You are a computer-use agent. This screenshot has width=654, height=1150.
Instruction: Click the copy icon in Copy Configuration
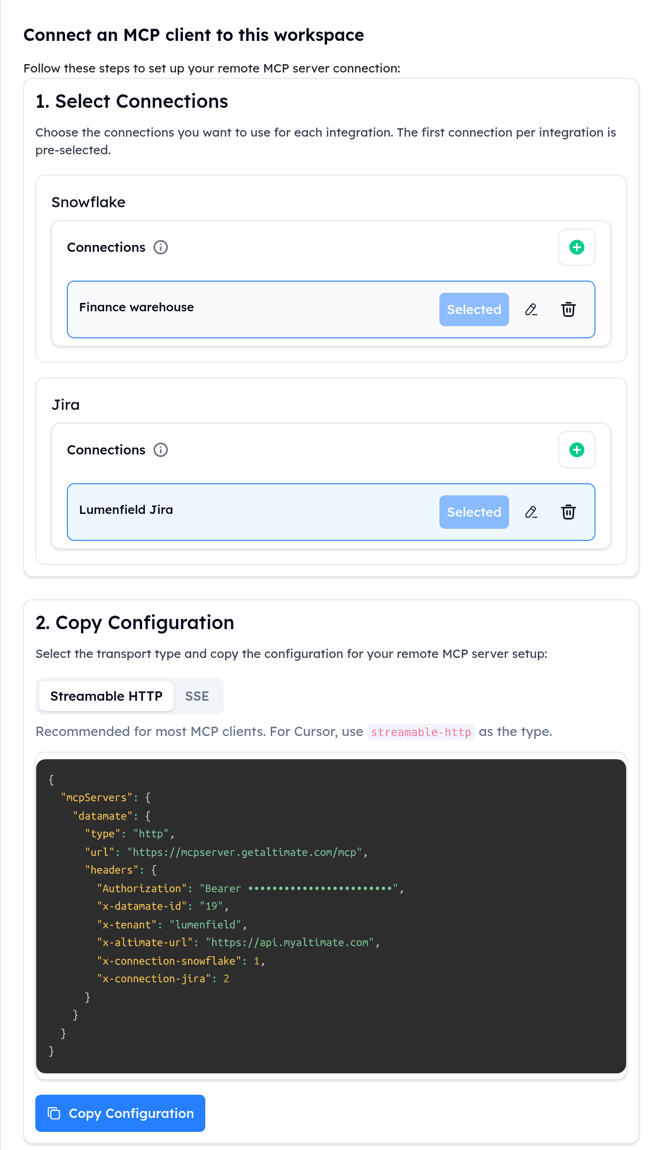click(54, 1113)
